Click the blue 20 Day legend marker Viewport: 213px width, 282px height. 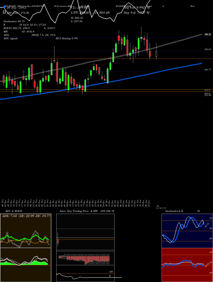point(5,7)
